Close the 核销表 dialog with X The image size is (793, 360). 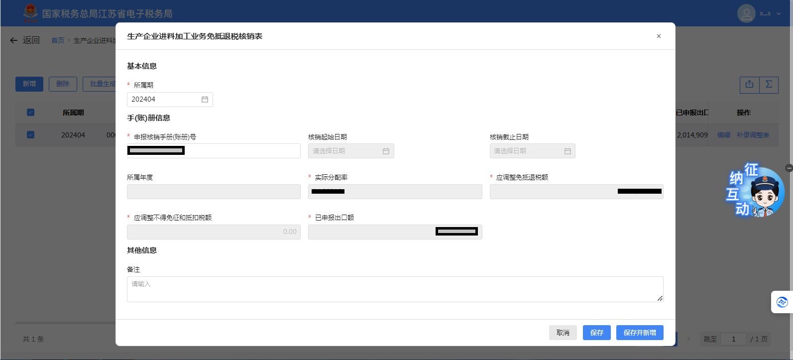pos(659,36)
